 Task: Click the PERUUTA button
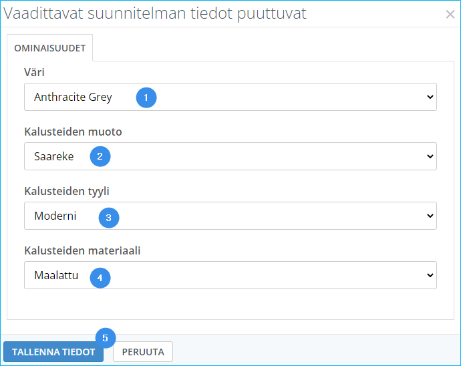tap(143, 352)
